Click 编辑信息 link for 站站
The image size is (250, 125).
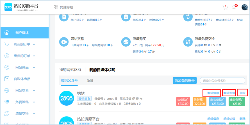point(213,93)
